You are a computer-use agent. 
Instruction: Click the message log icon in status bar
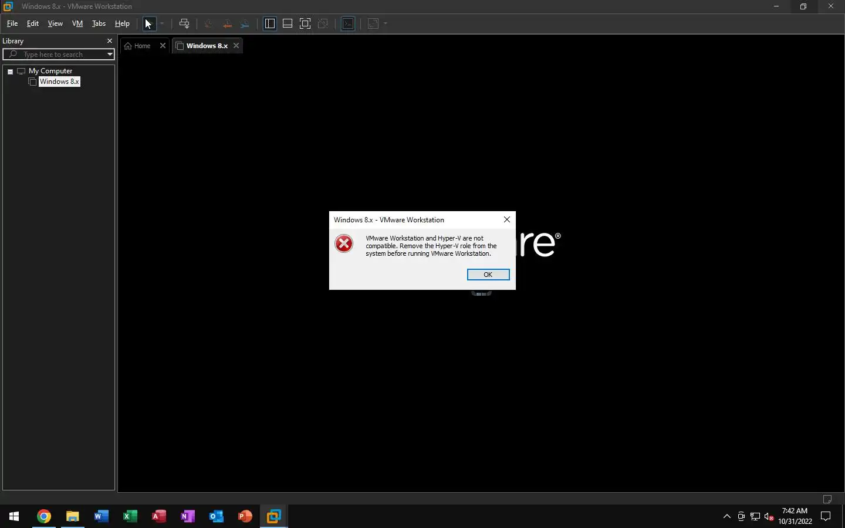tap(827, 499)
